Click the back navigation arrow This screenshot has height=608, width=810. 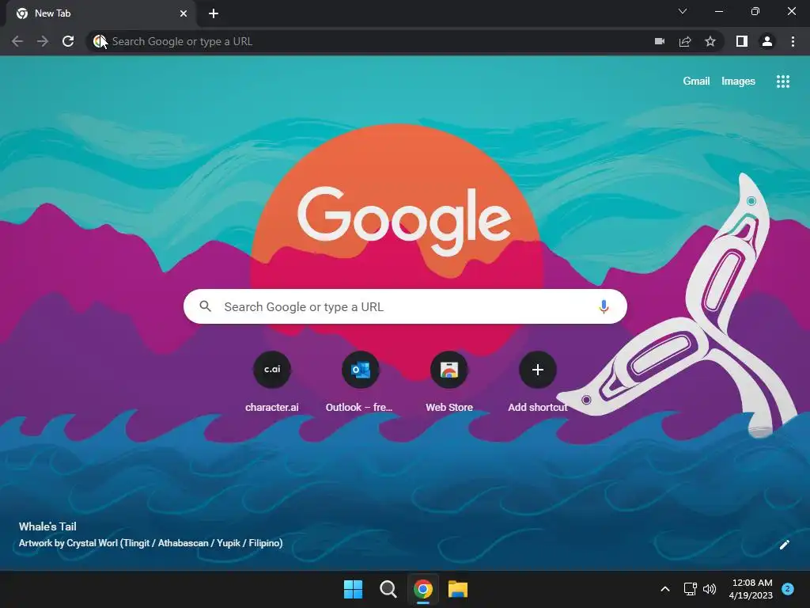(17, 41)
